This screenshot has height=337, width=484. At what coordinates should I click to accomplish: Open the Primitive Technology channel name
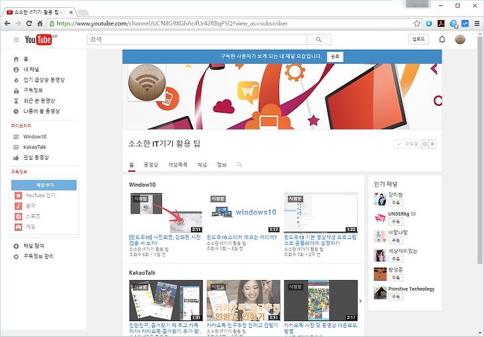point(411,289)
